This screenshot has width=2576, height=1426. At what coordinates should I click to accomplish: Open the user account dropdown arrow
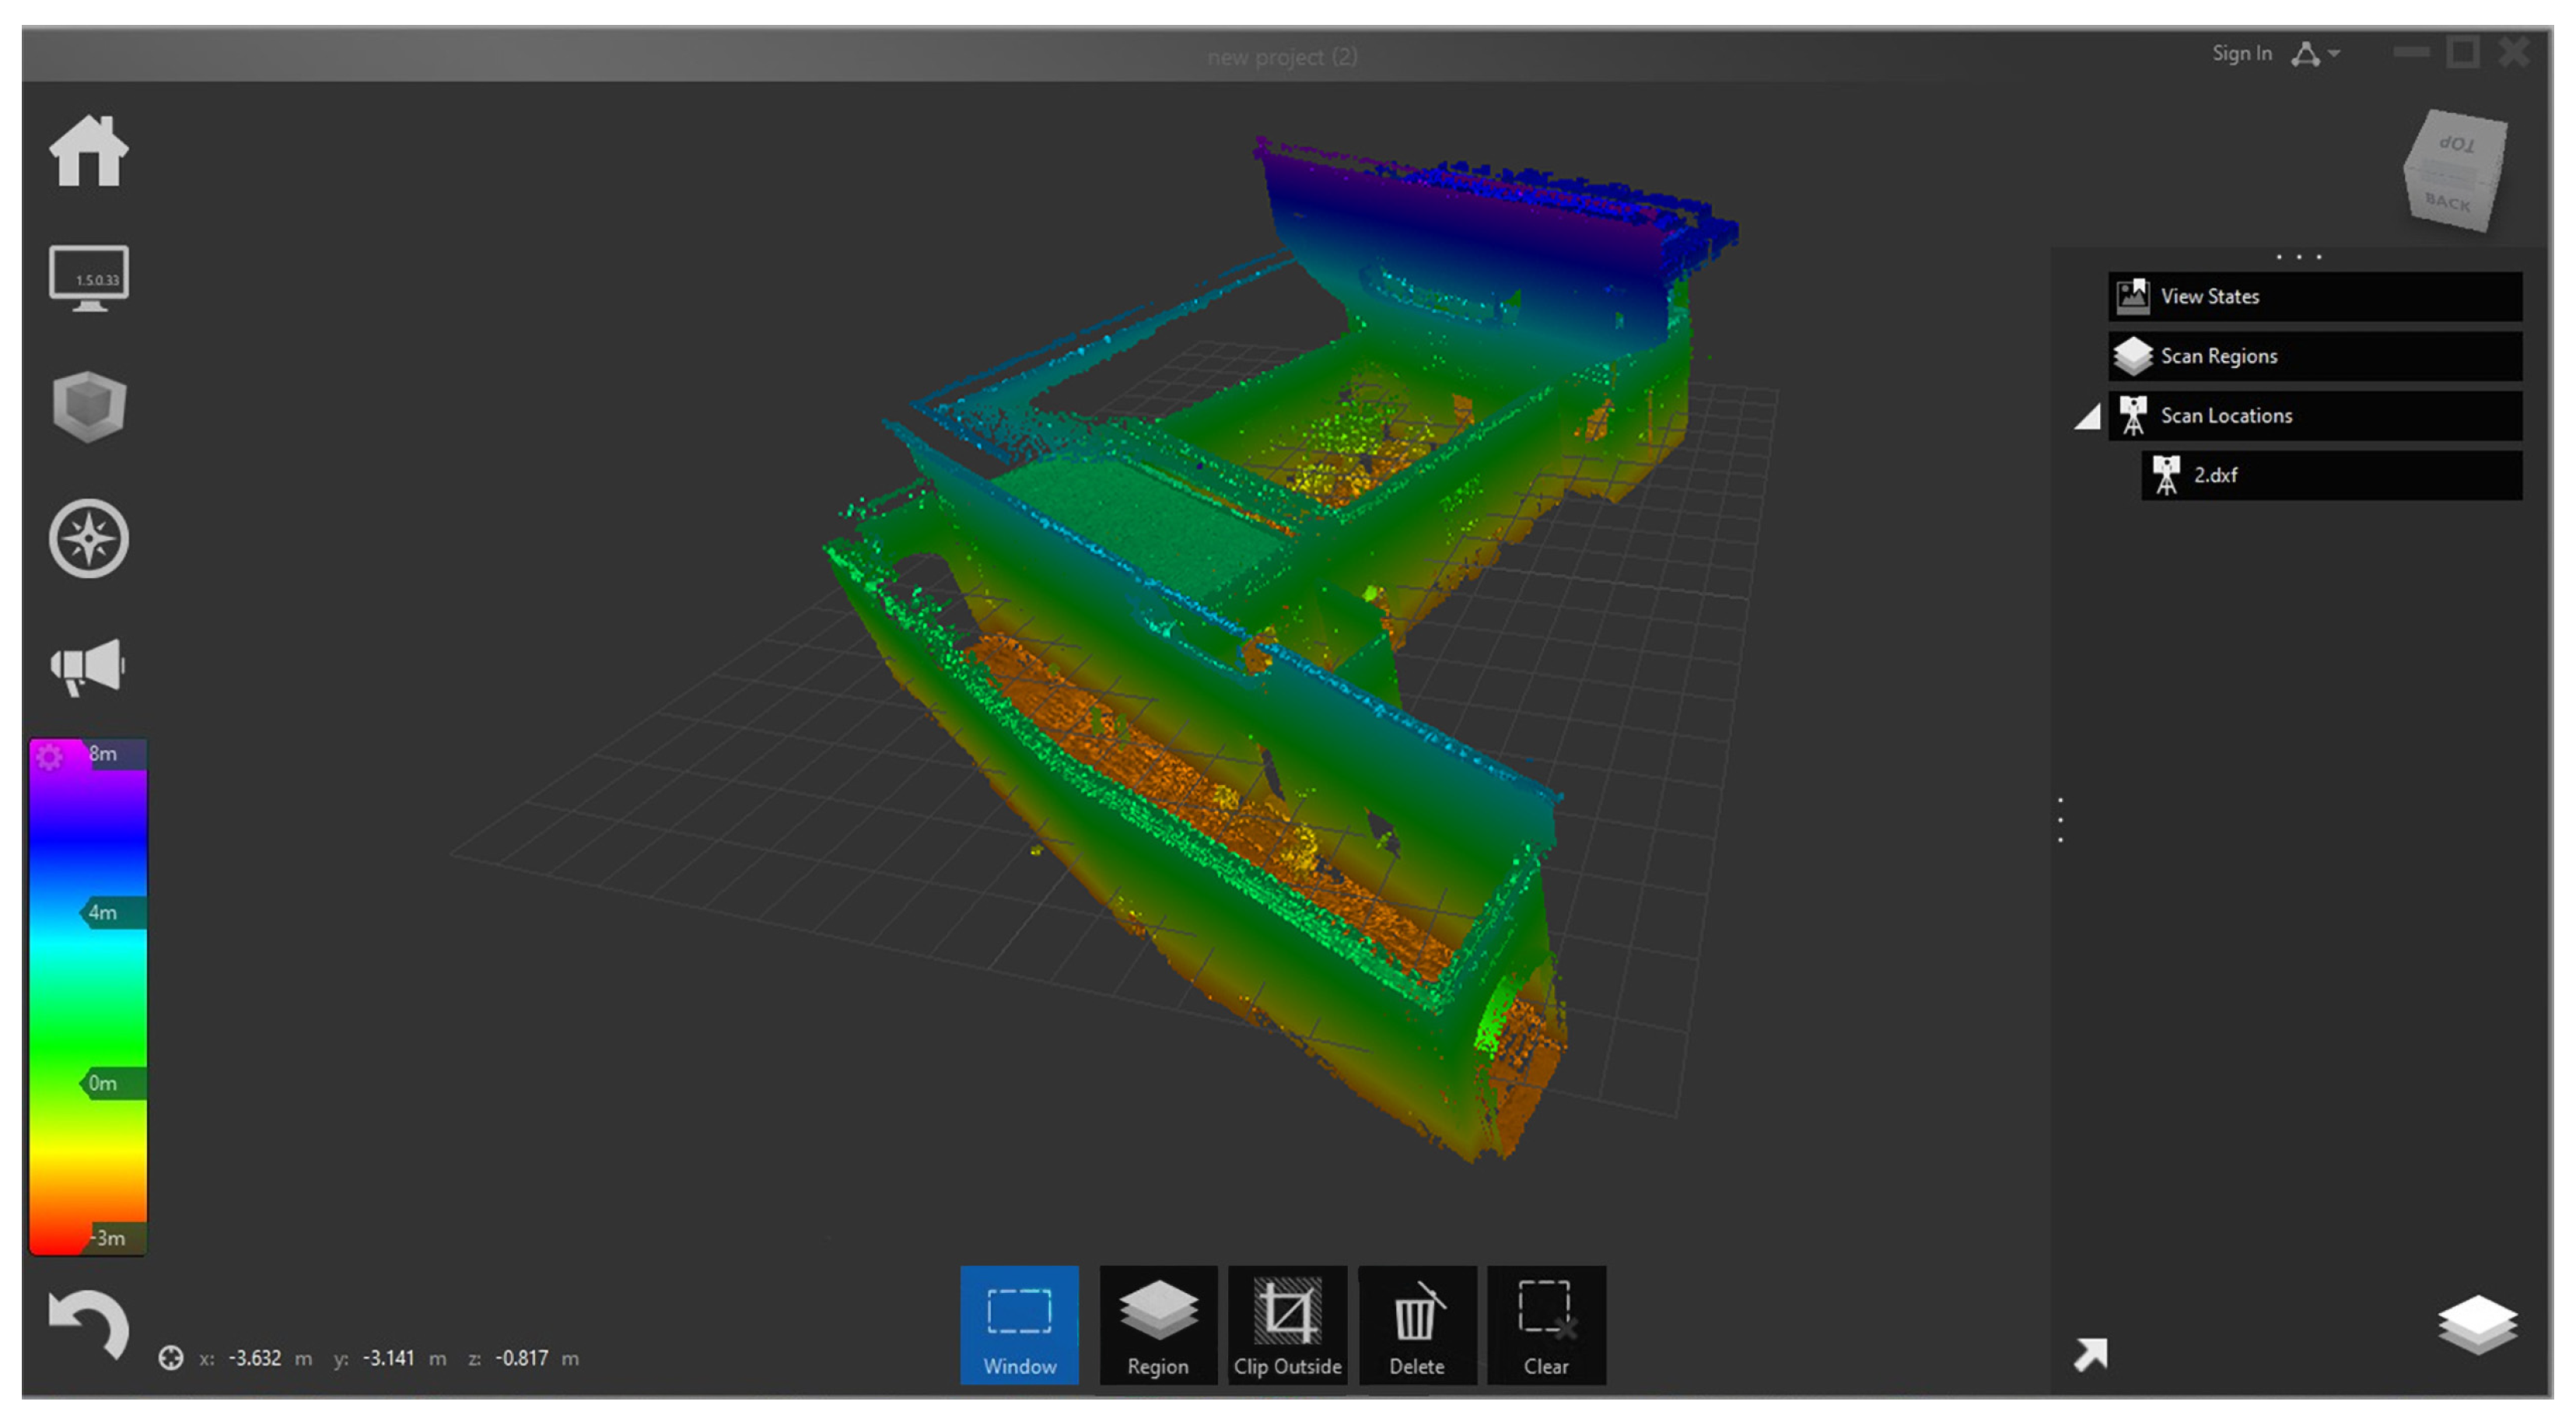point(2334,54)
